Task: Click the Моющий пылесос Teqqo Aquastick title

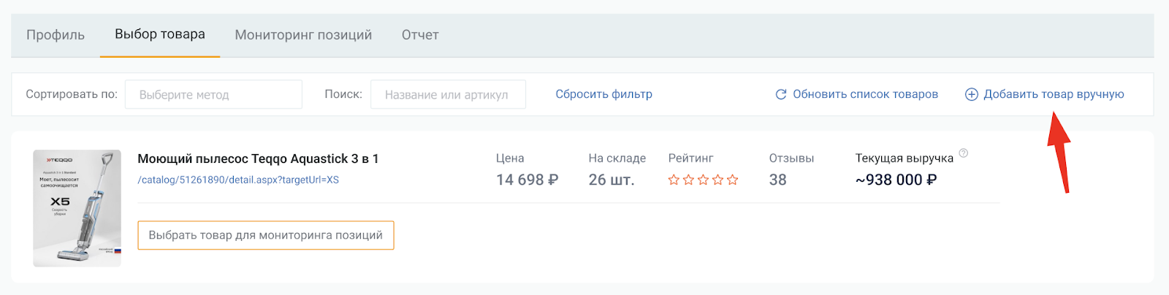Action: coord(258,158)
